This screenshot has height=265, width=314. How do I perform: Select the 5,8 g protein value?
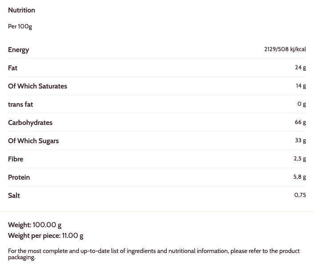[x=299, y=177]
